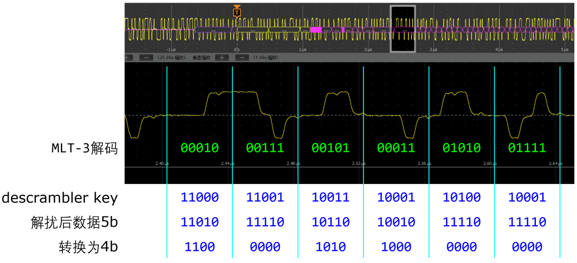
Task: Click the 2.44 µs time axis label
Action: coord(228,163)
